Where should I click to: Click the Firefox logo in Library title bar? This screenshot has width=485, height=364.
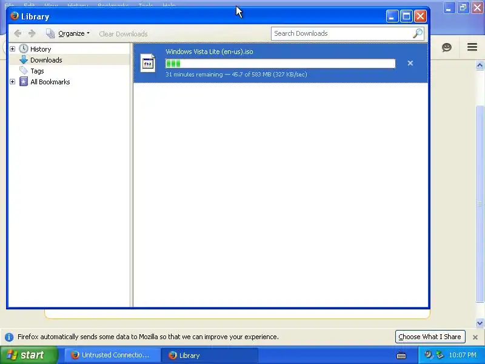click(x=14, y=16)
